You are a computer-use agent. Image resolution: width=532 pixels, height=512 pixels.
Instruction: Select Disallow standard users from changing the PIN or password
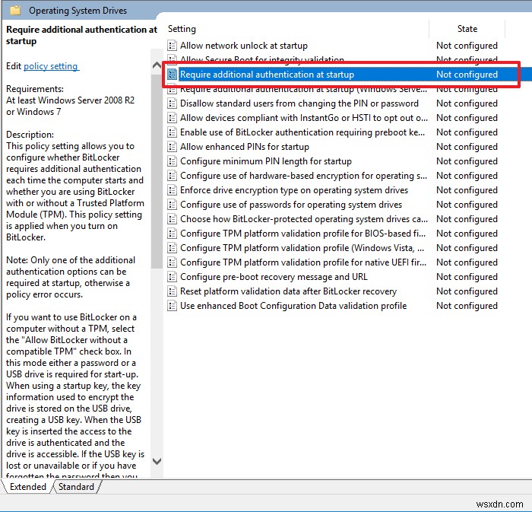tap(299, 103)
